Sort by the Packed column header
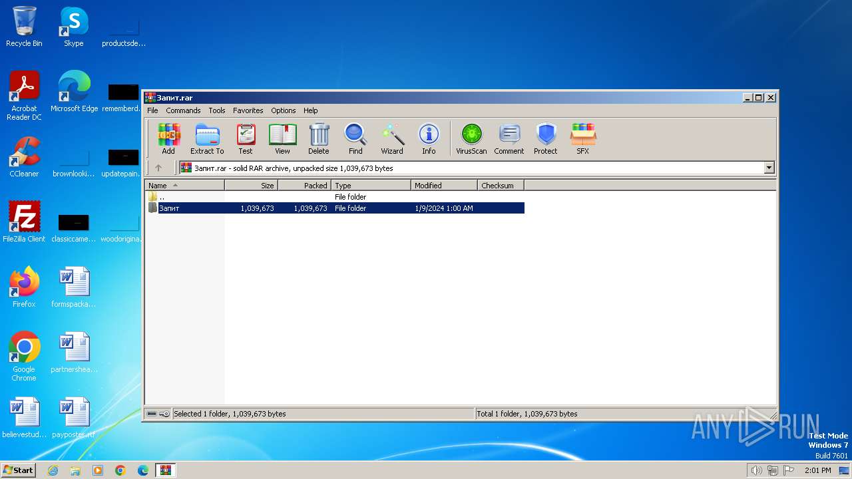 pyautogui.click(x=304, y=186)
